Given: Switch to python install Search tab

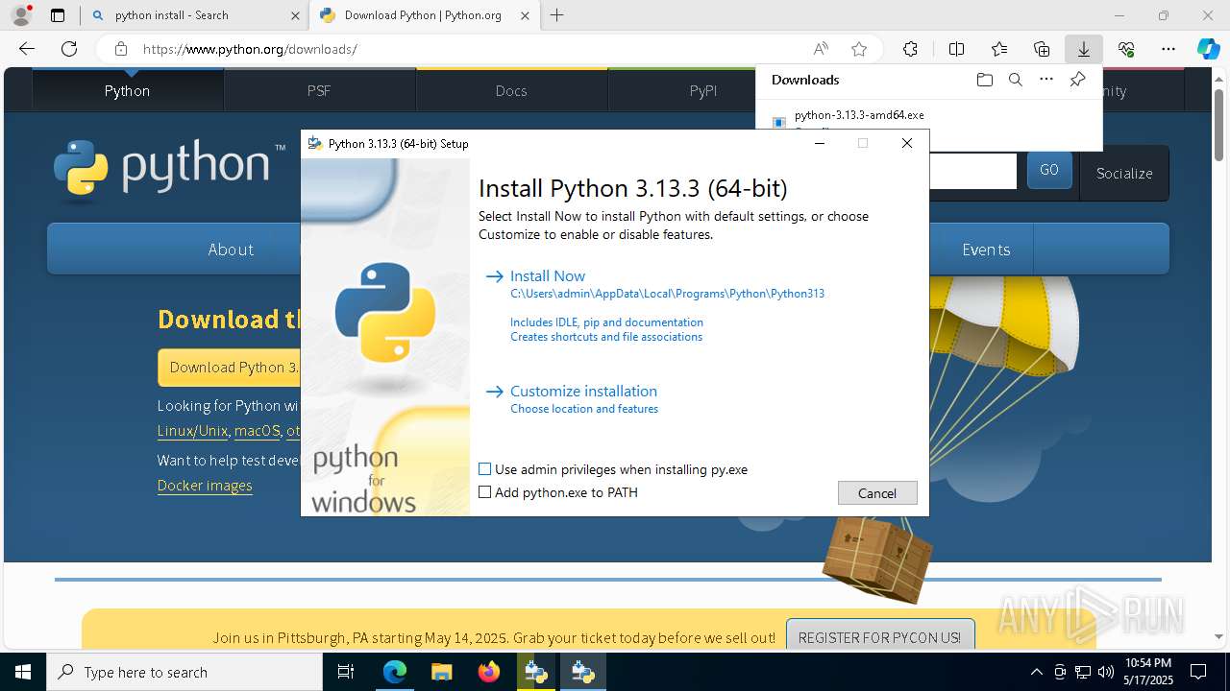Looking at the screenshot, I should (194, 15).
